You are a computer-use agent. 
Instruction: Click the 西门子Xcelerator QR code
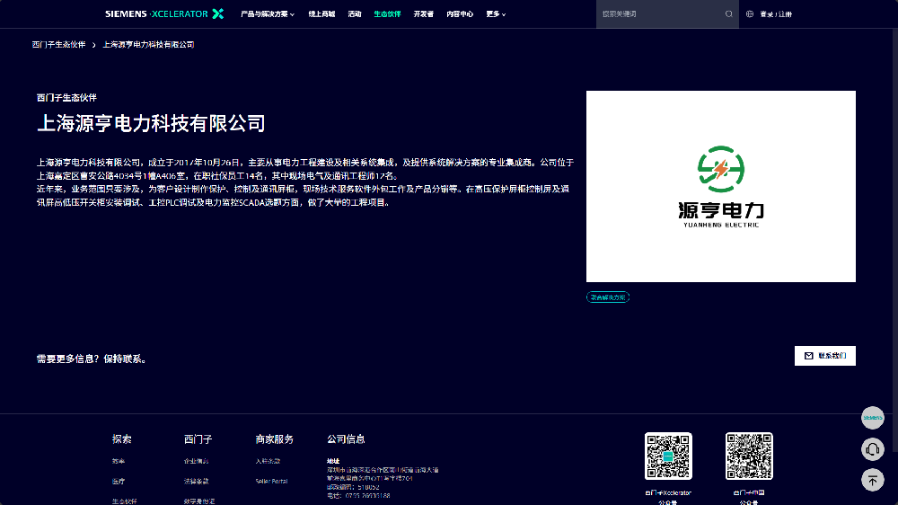point(668,456)
